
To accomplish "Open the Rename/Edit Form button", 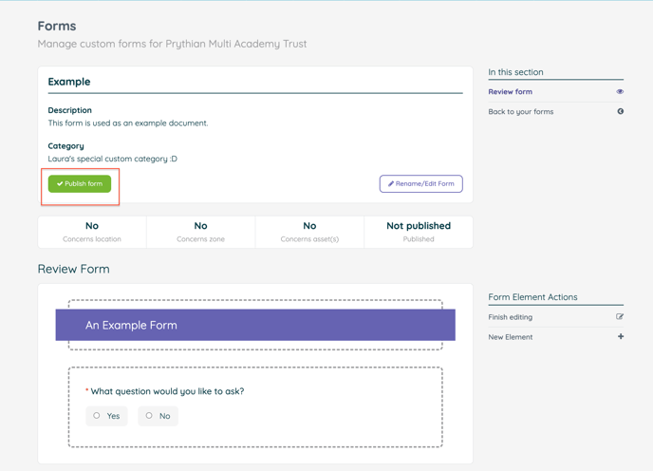I will point(421,184).
